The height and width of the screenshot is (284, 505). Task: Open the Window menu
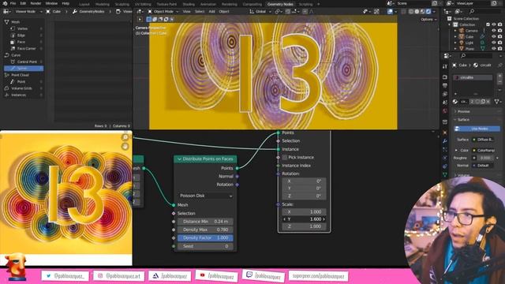(51, 3)
